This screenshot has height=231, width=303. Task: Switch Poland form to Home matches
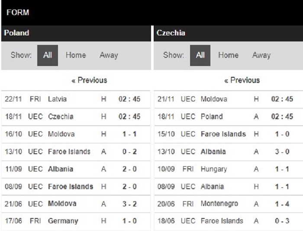point(76,55)
